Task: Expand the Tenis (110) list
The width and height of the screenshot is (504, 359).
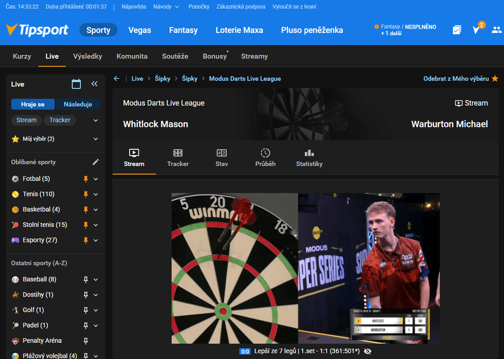Action: point(95,195)
